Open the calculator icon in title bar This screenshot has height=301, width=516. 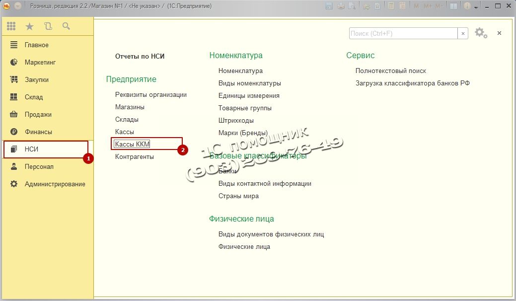391,6
